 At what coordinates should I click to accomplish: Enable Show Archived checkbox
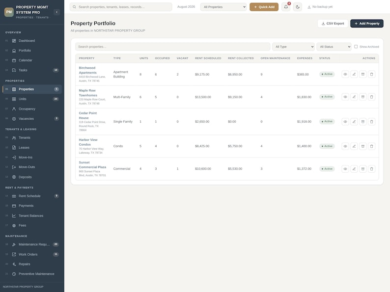point(356,47)
